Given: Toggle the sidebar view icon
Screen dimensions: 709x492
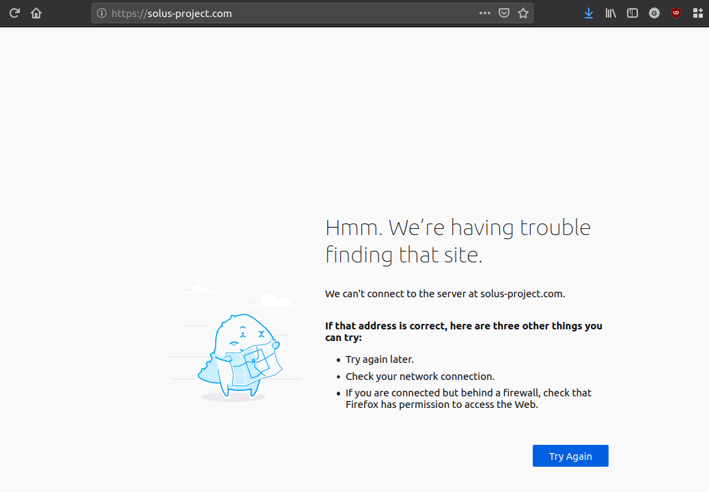Looking at the screenshot, I should pyautogui.click(x=632, y=13).
